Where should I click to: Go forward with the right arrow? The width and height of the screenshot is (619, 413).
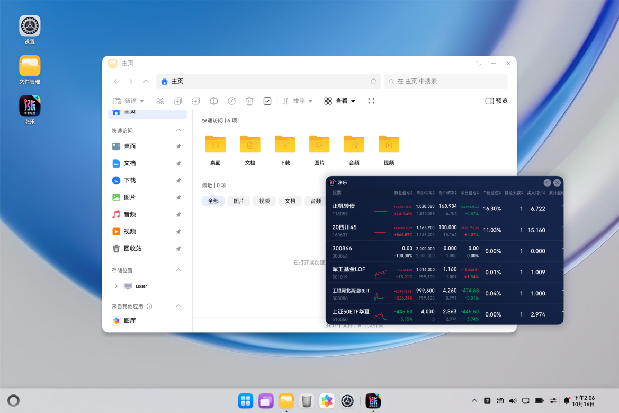point(131,82)
